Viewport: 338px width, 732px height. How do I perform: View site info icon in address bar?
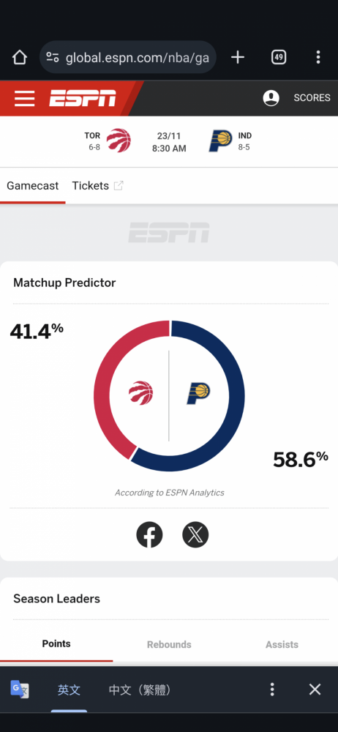tap(53, 57)
